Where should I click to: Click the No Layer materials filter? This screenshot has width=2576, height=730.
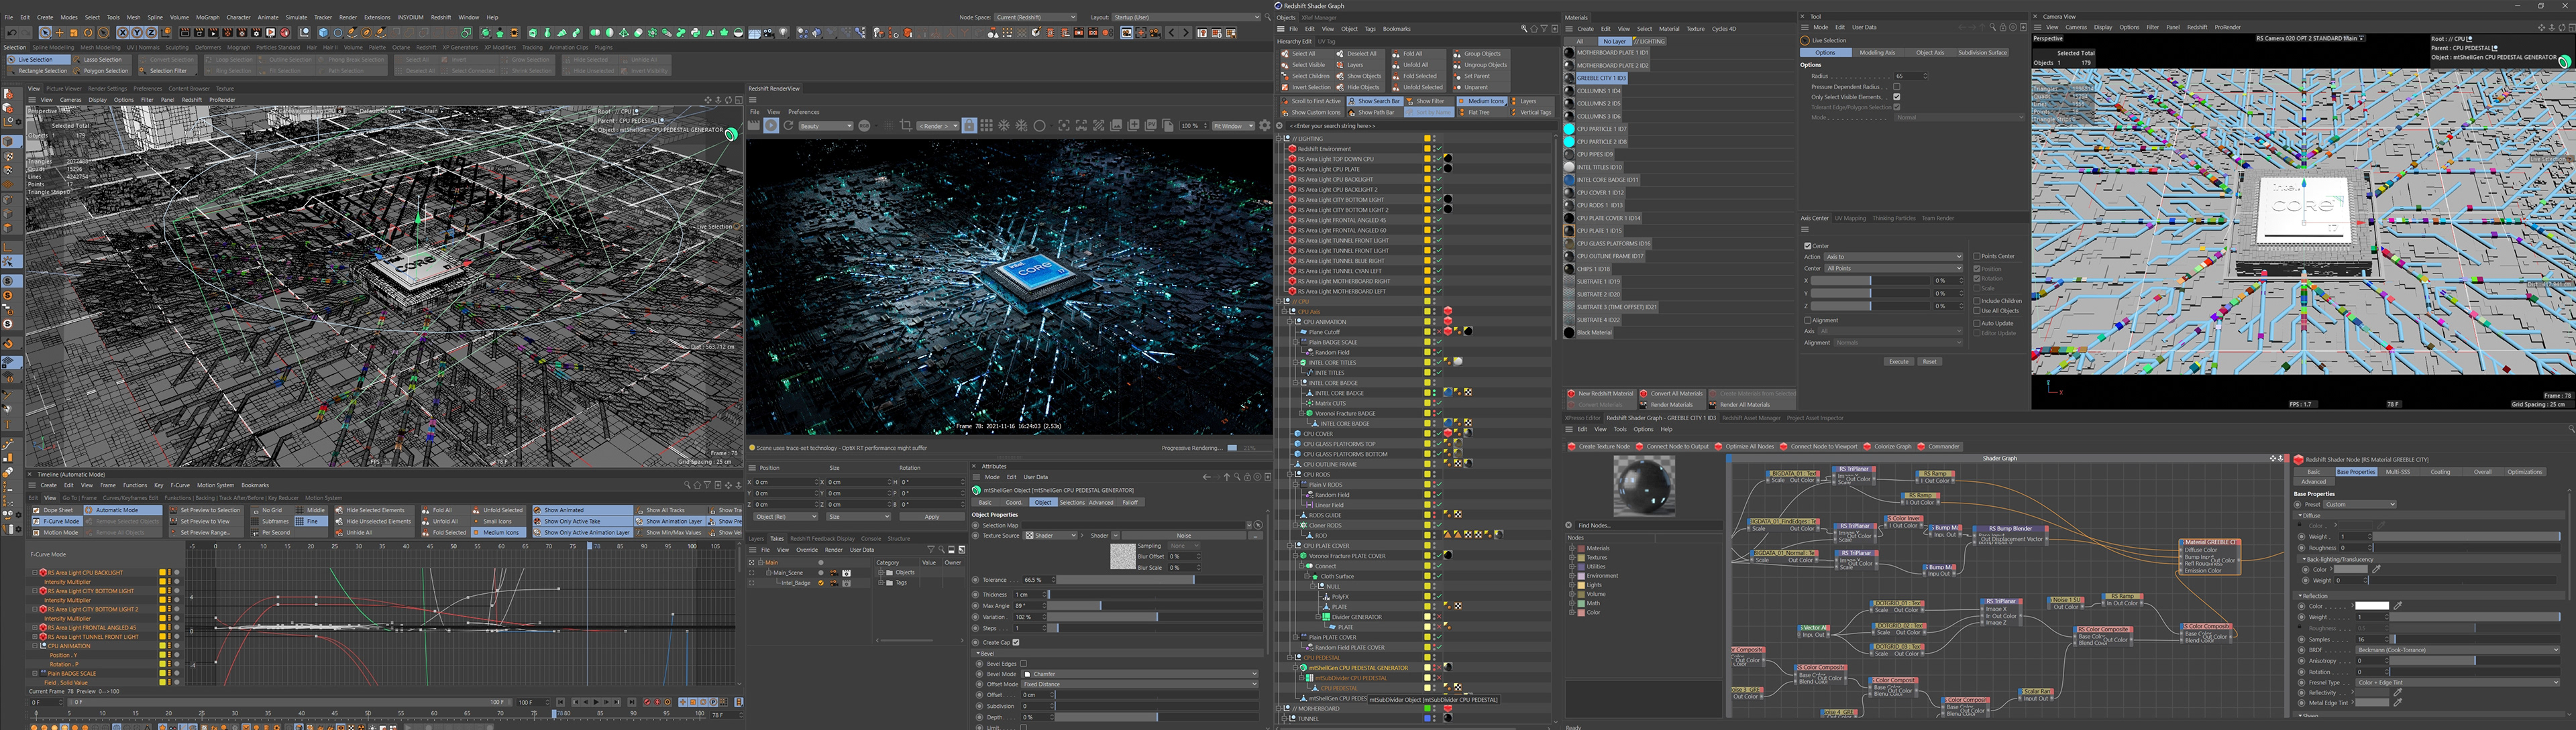[1614, 41]
